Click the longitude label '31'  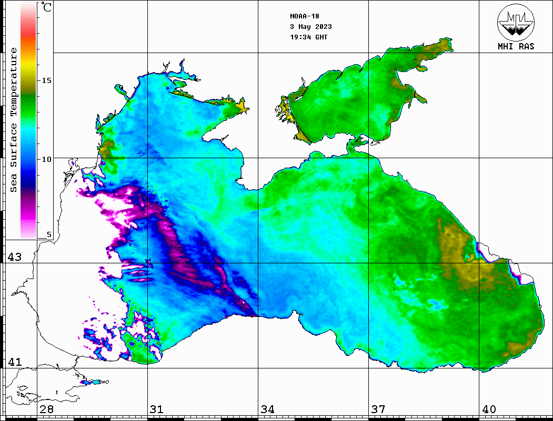tap(157, 409)
